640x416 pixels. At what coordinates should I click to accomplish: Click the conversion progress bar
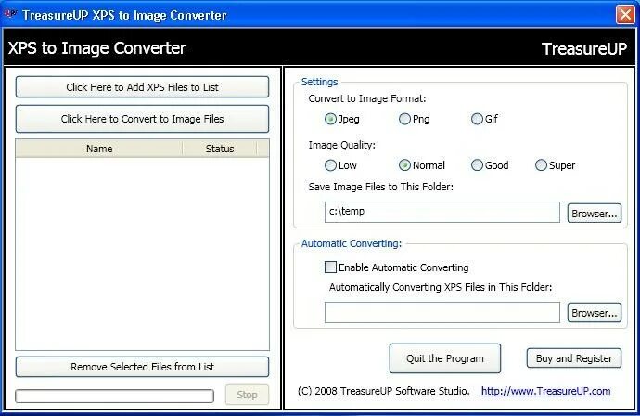click(114, 396)
